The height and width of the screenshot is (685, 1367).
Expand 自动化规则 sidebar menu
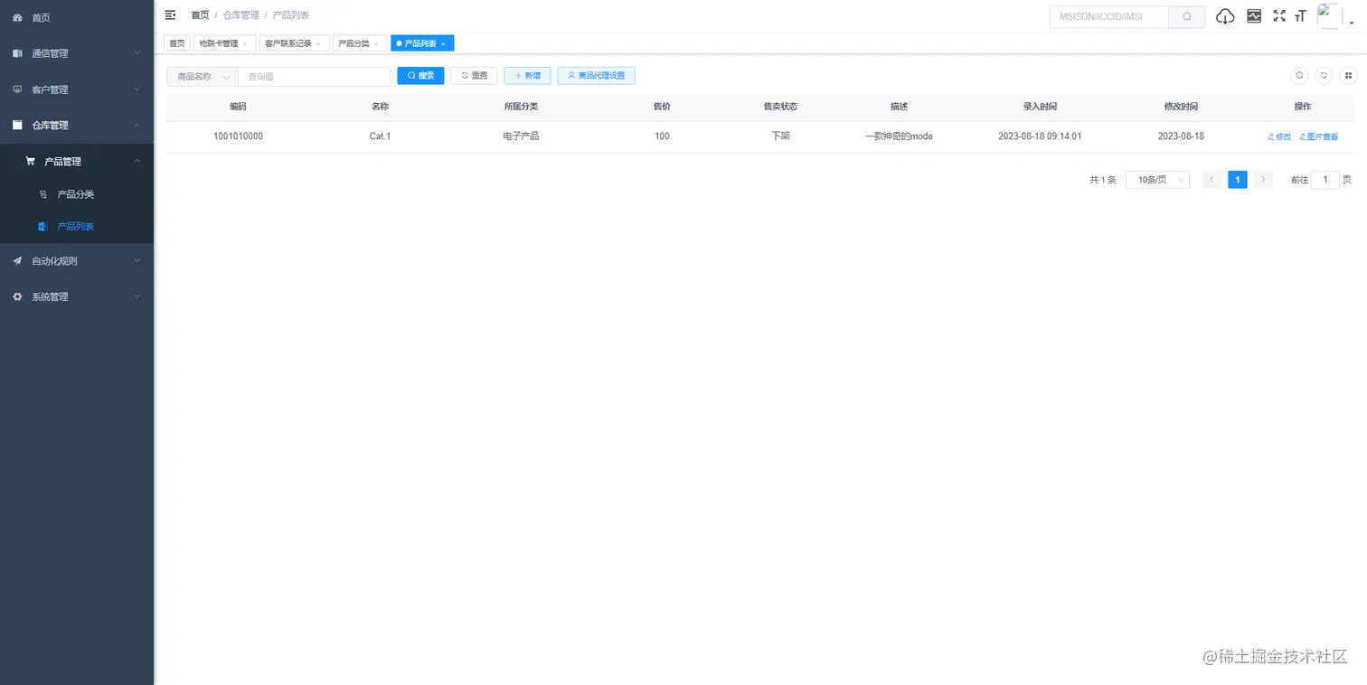tap(77, 260)
